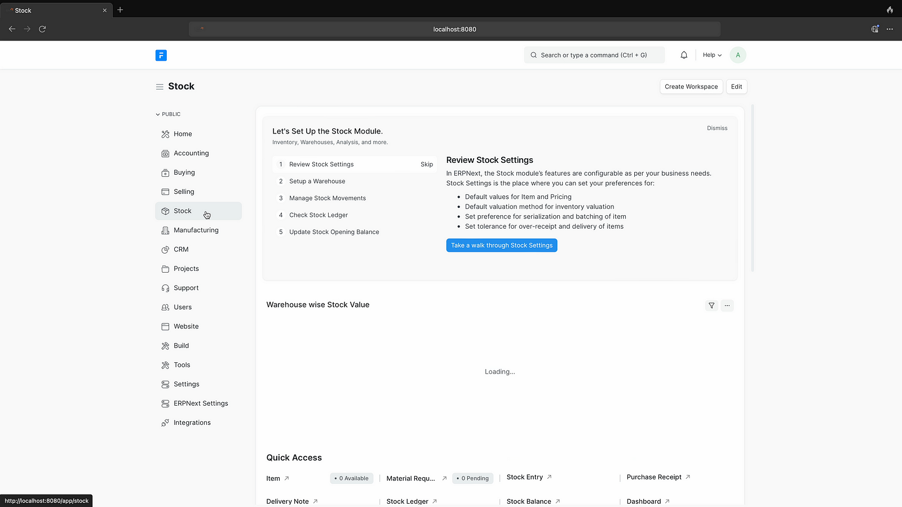Select the Setup a Warehouse step
This screenshot has width=902, height=507.
[x=317, y=181]
